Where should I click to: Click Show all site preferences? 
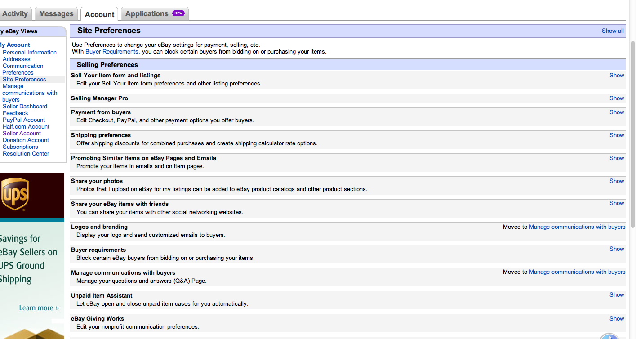pos(613,31)
